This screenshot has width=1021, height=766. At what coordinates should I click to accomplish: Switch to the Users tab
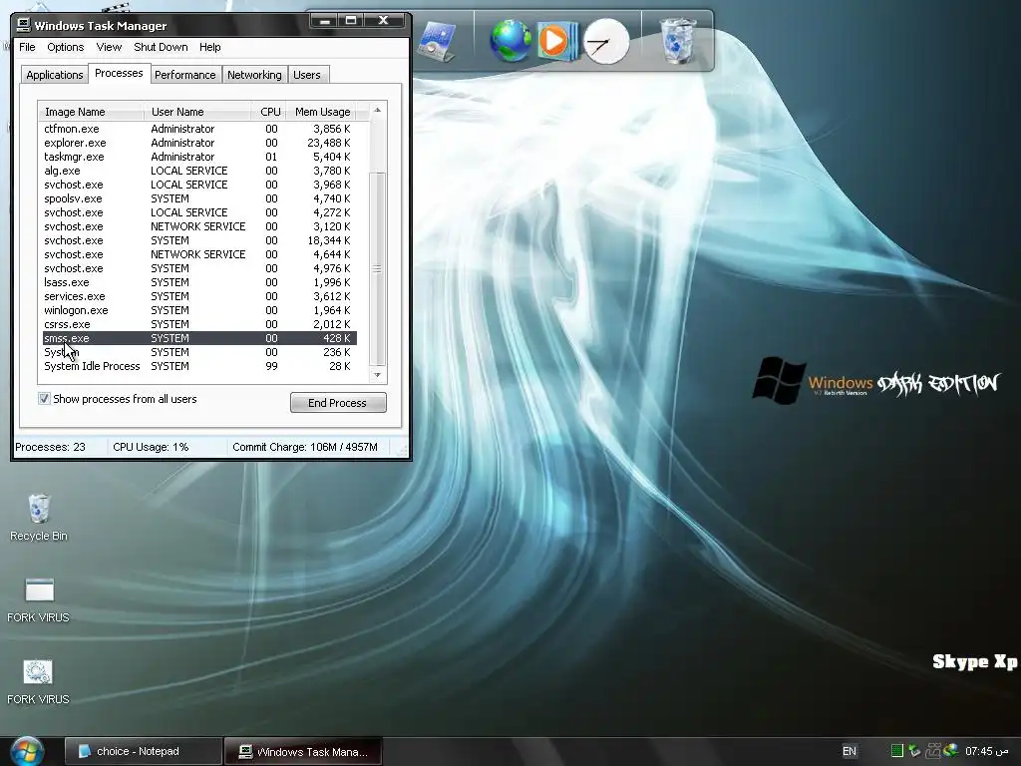coord(307,75)
